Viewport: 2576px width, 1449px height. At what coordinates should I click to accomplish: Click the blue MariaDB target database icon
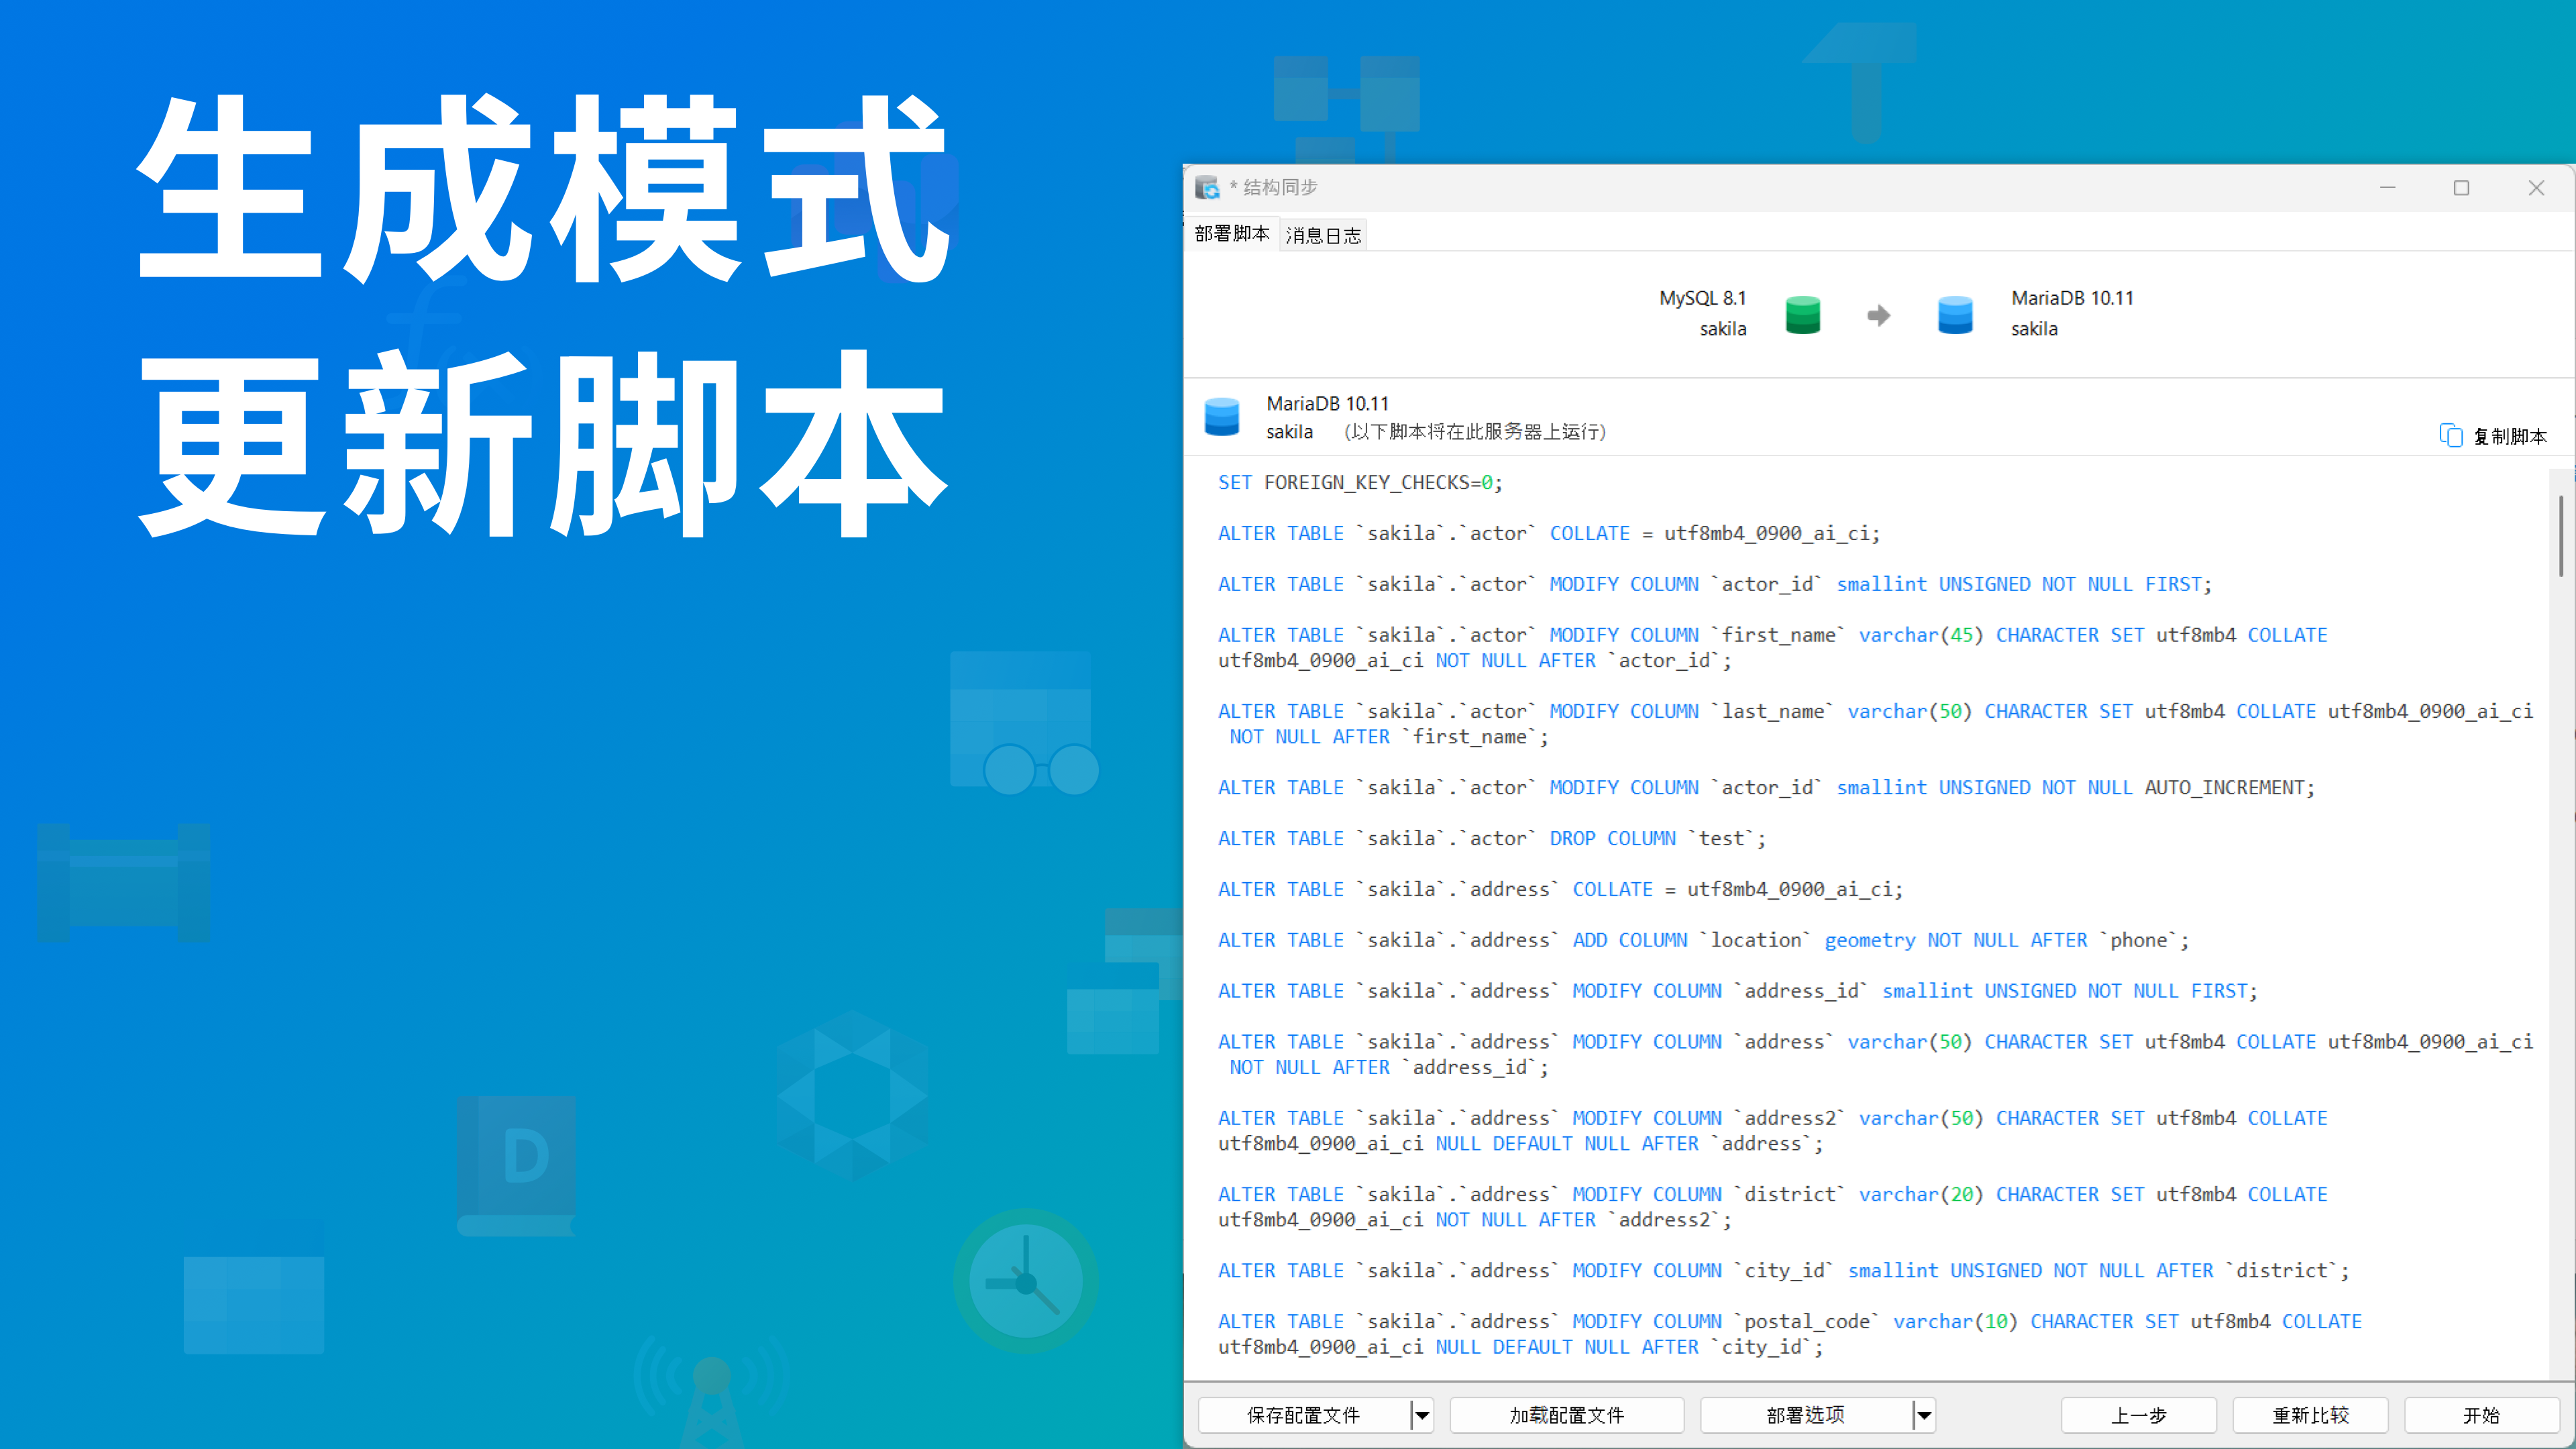(1955, 315)
